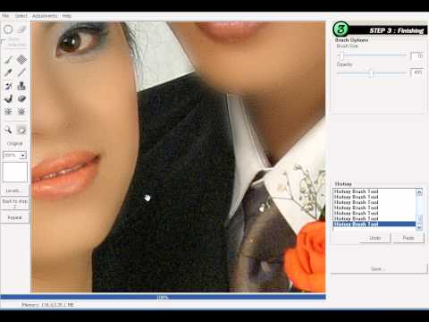Click the Opacity slider handle
Viewport: 429px width, 322px height.
[x=371, y=73]
